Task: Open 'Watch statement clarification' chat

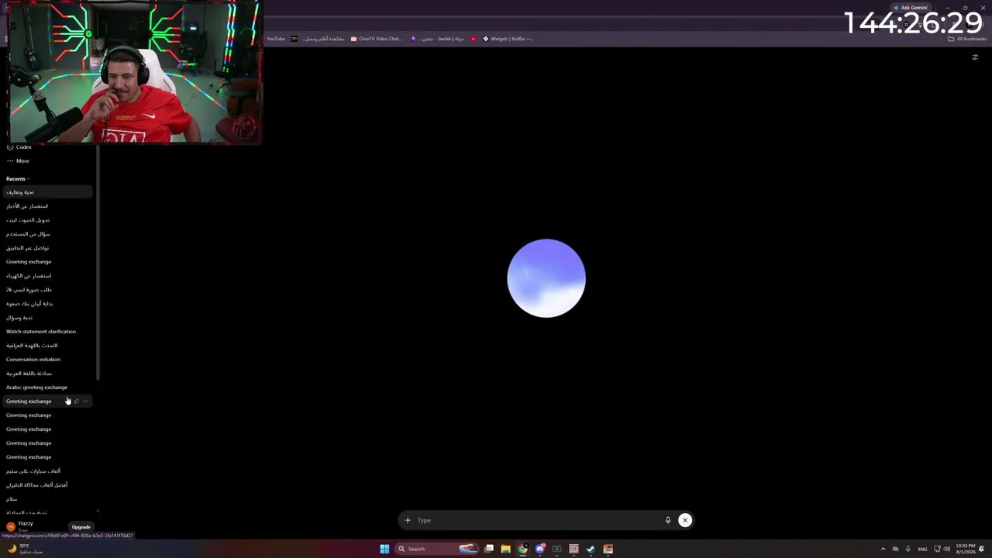Action: click(47, 332)
